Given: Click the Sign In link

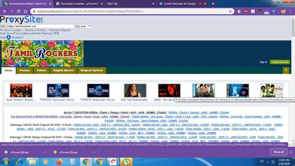Looking at the screenshot, I should (x=263, y=62).
